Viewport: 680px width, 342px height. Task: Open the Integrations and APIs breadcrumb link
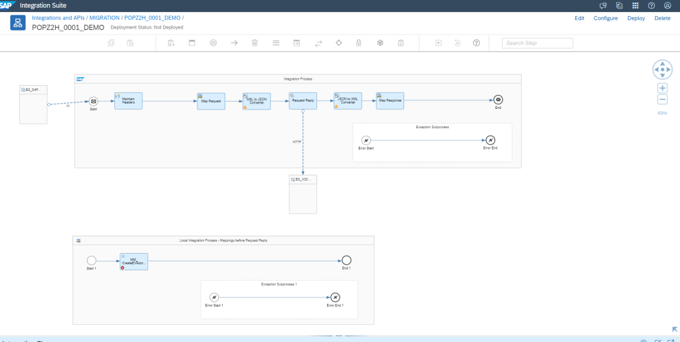coord(58,17)
